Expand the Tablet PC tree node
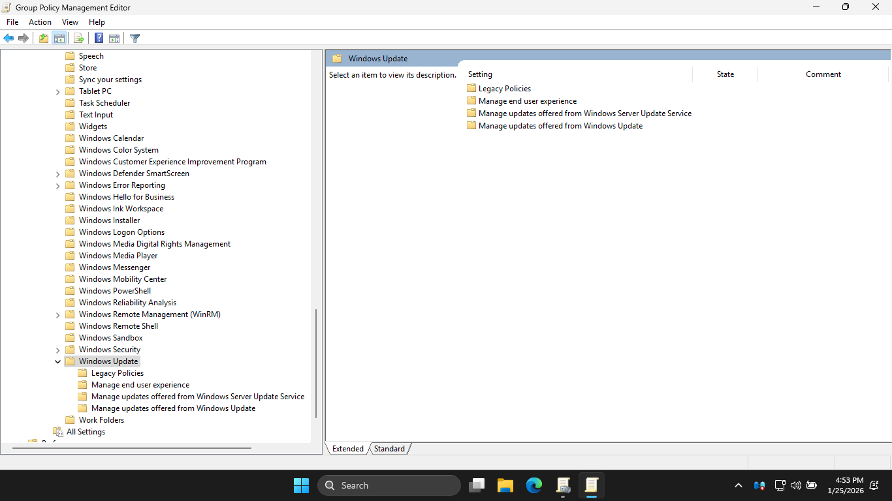Image resolution: width=892 pixels, height=501 pixels. click(58, 91)
